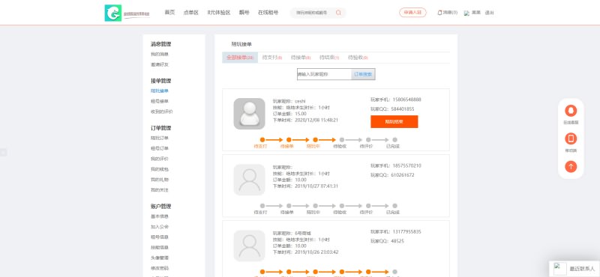This screenshot has width=600, height=277.
Task: Click the ceshi player's avatar thumbnail
Action: pyautogui.click(x=250, y=114)
